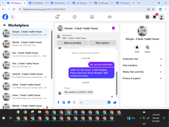Open the taskbar clock showing 12:42 AM
The width and height of the screenshot is (169, 127).
click(156, 118)
